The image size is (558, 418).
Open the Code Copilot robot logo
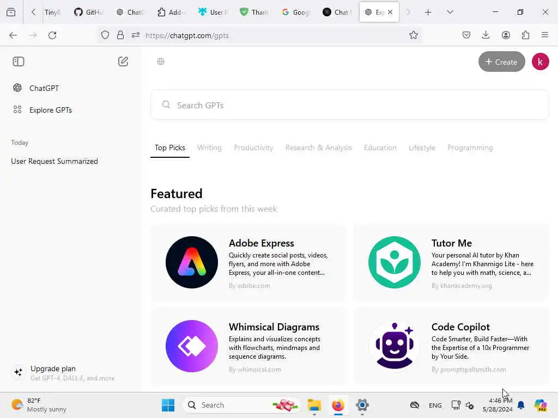tap(395, 346)
